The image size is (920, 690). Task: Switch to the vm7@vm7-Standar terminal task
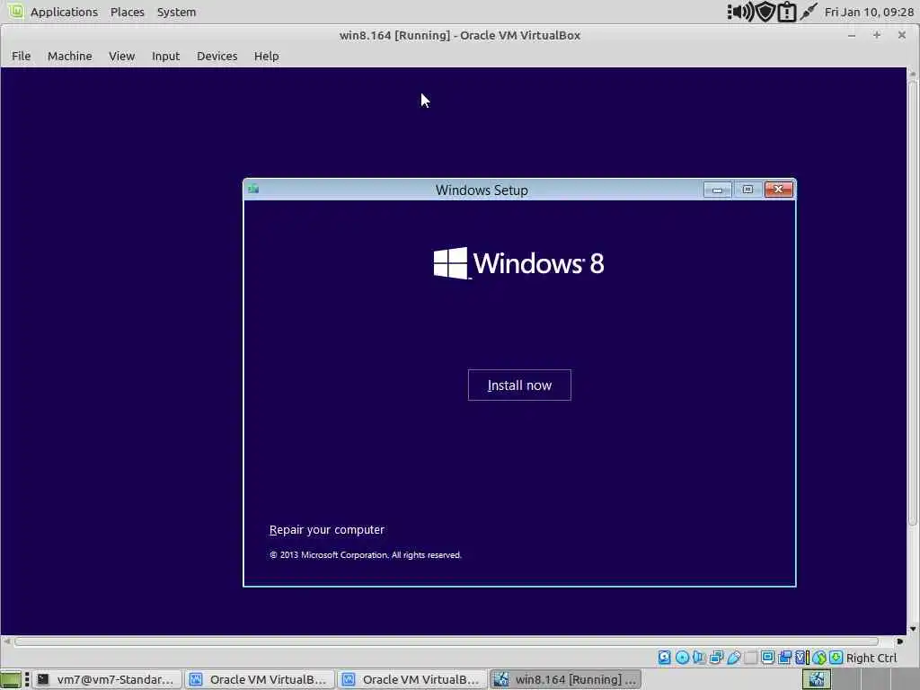pyautogui.click(x=106, y=679)
